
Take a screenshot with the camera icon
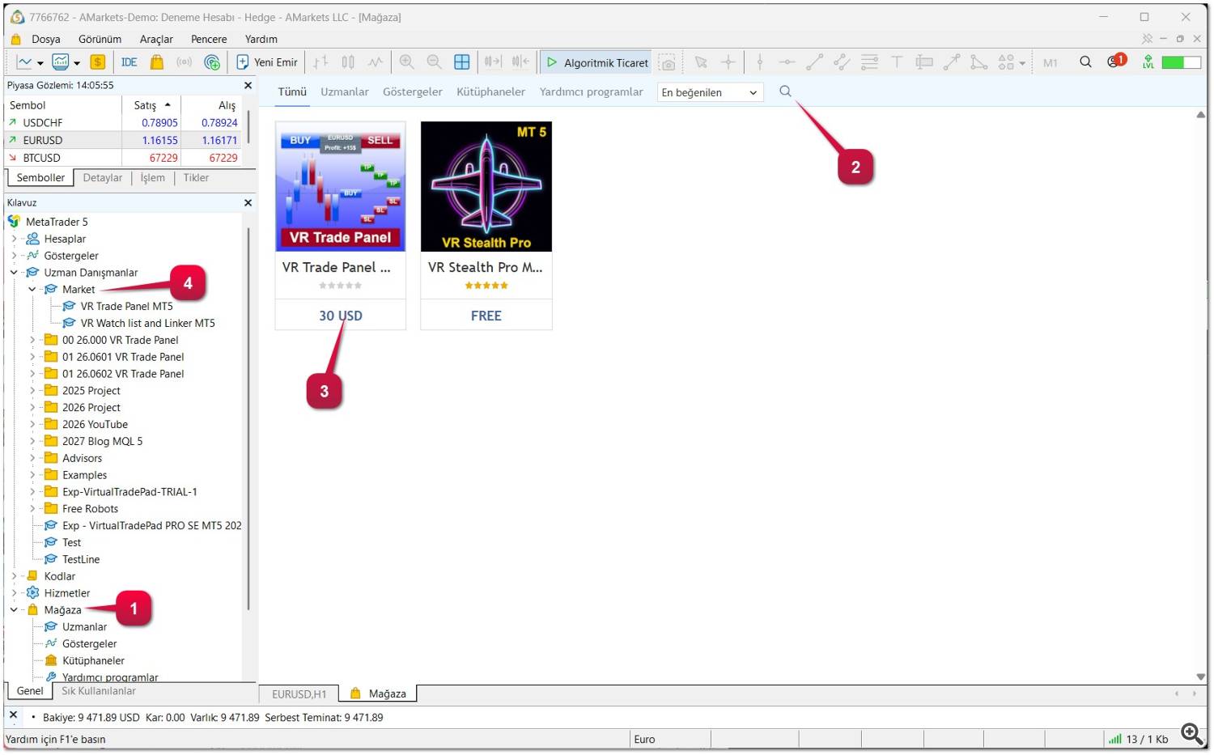point(667,62)
